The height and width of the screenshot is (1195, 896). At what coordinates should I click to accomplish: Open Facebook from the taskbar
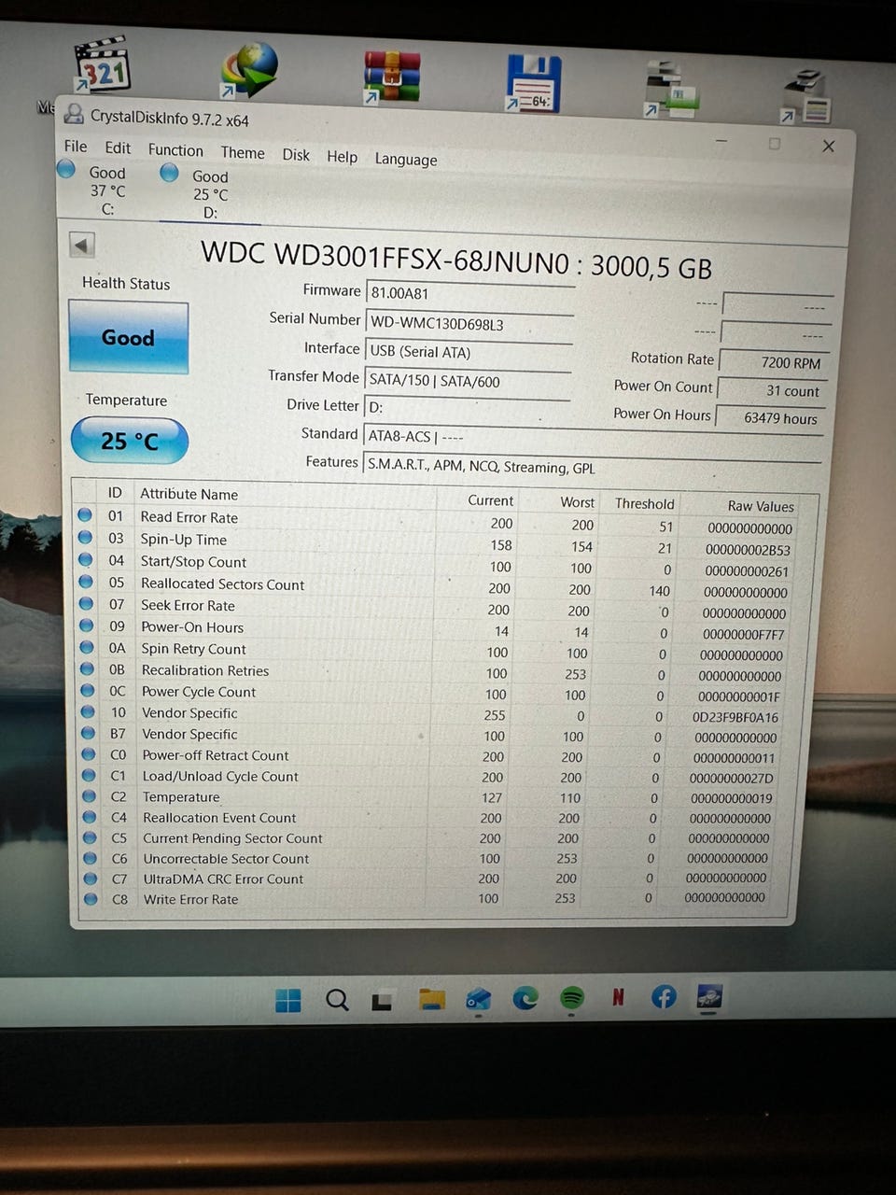[x=664, y=996]
